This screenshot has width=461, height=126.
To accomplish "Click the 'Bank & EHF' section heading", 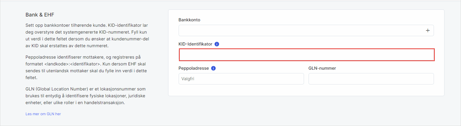I will click(40, 15).
